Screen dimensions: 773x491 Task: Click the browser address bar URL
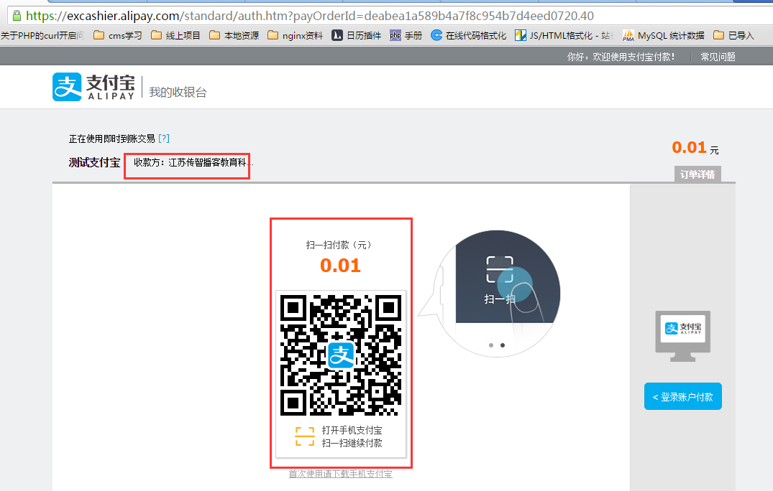tap(309, 15)
